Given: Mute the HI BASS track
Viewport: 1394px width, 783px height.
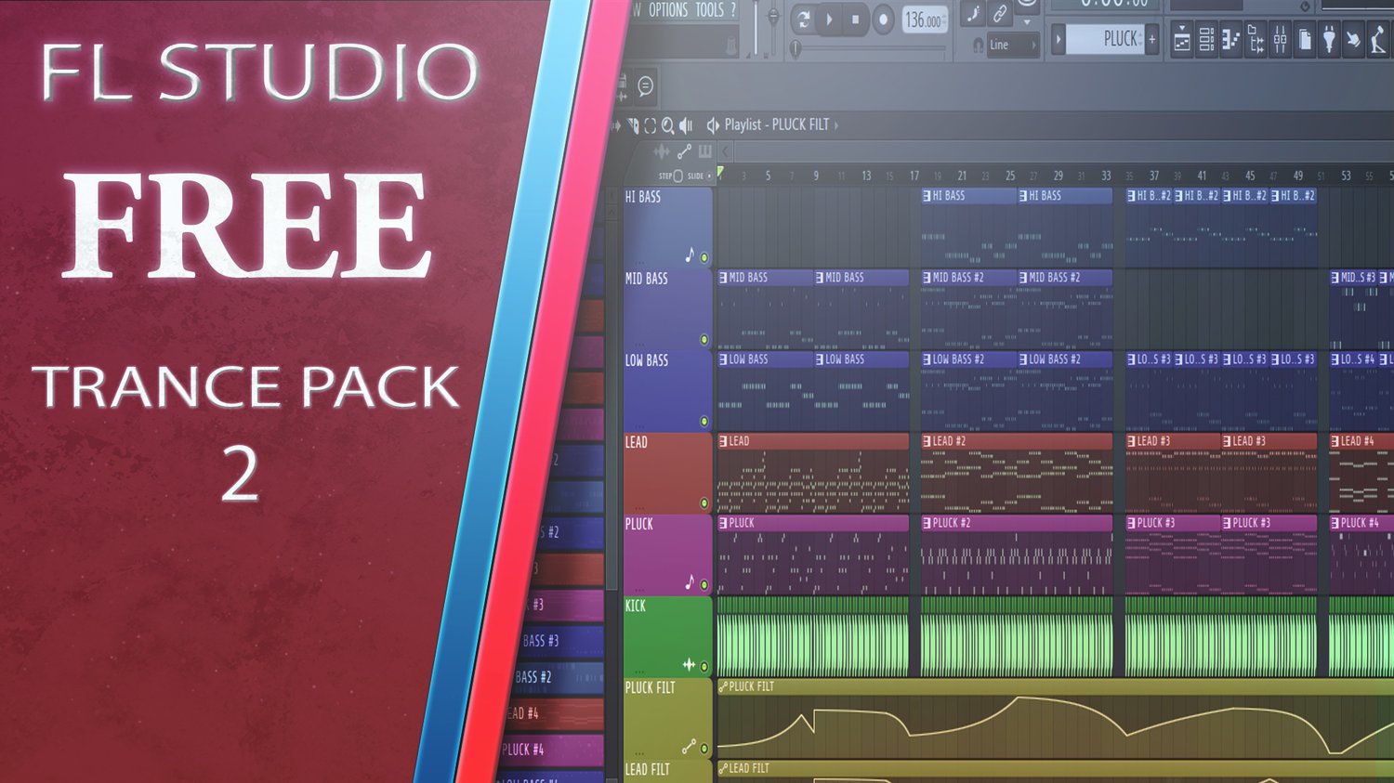Looking at the screenshot, I should pos(704,258).
